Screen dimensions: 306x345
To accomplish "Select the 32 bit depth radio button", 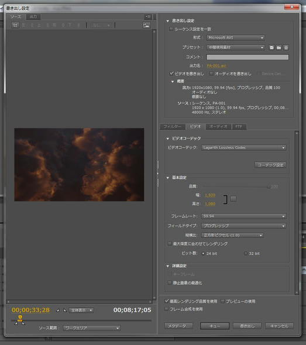I will pos(246,253).
